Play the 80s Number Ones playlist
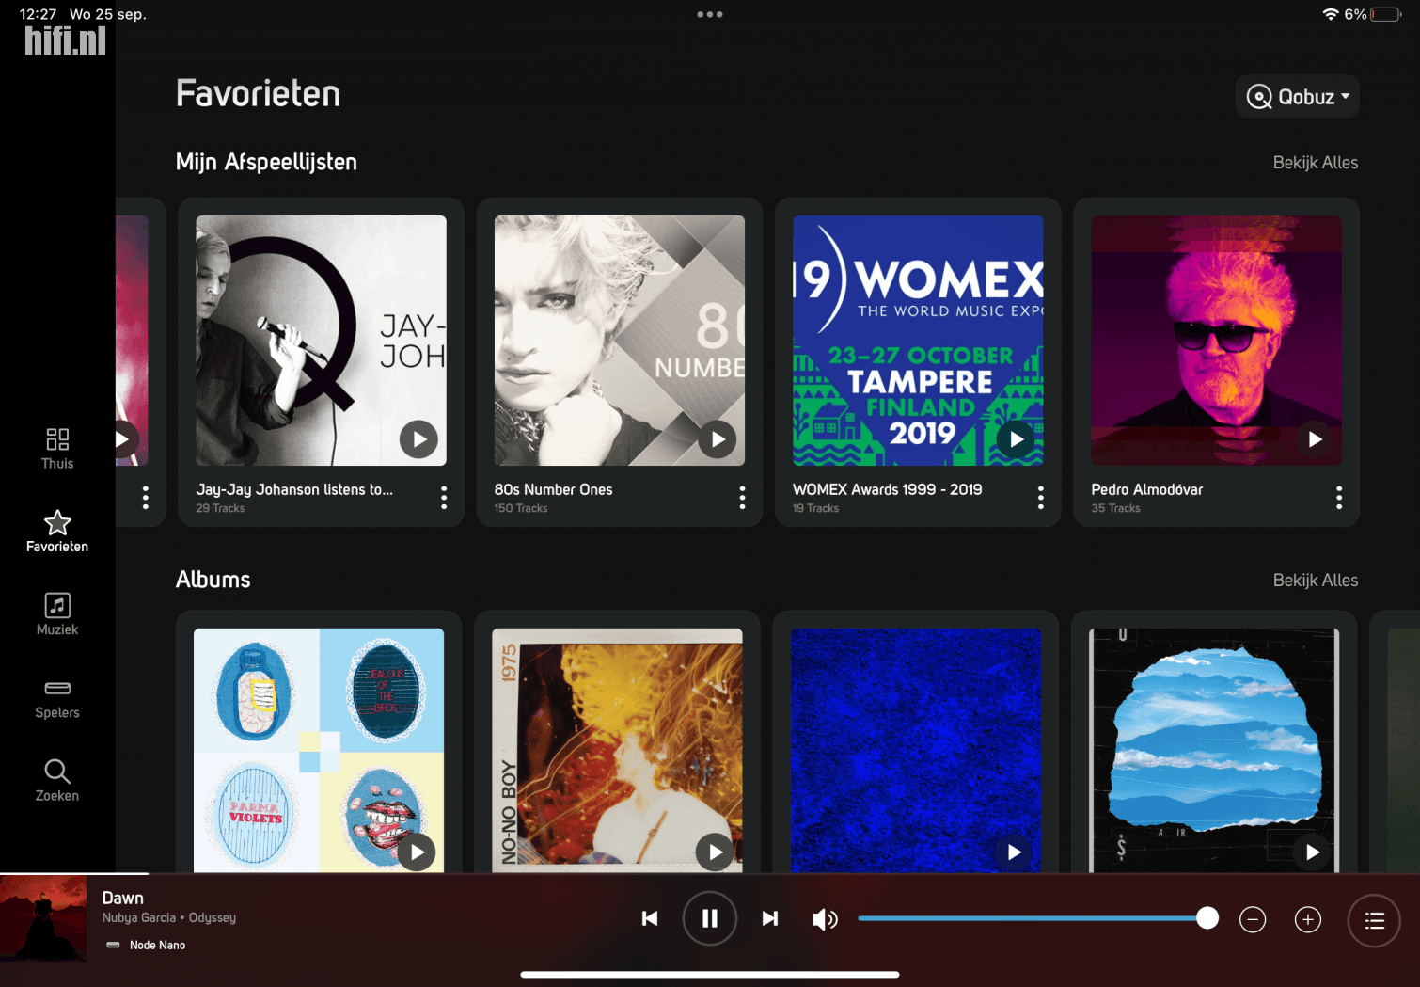1420x987 pixels. click(x=718, y=439)
